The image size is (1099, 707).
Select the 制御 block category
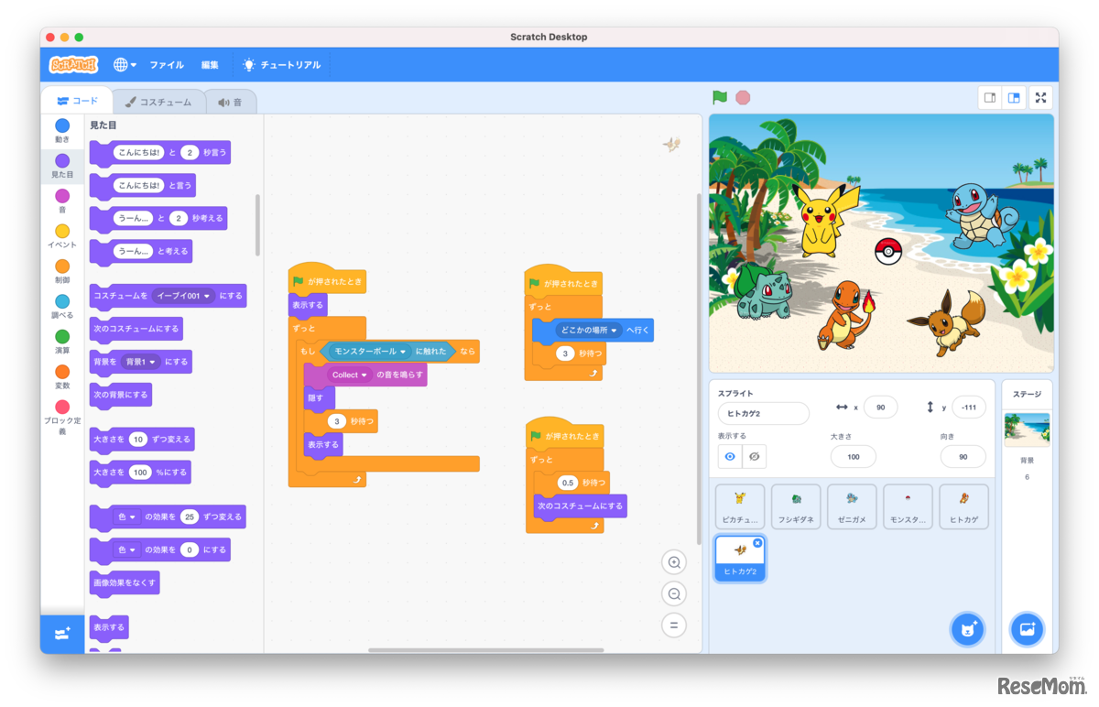coord(61,267)
